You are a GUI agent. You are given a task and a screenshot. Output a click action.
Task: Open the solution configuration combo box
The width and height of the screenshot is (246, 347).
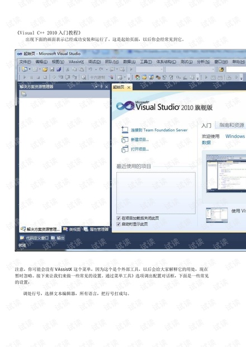149,69
